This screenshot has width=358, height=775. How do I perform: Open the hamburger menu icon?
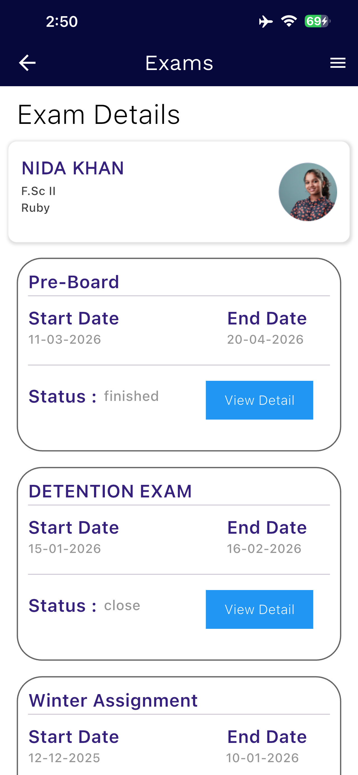coord(338,63)
